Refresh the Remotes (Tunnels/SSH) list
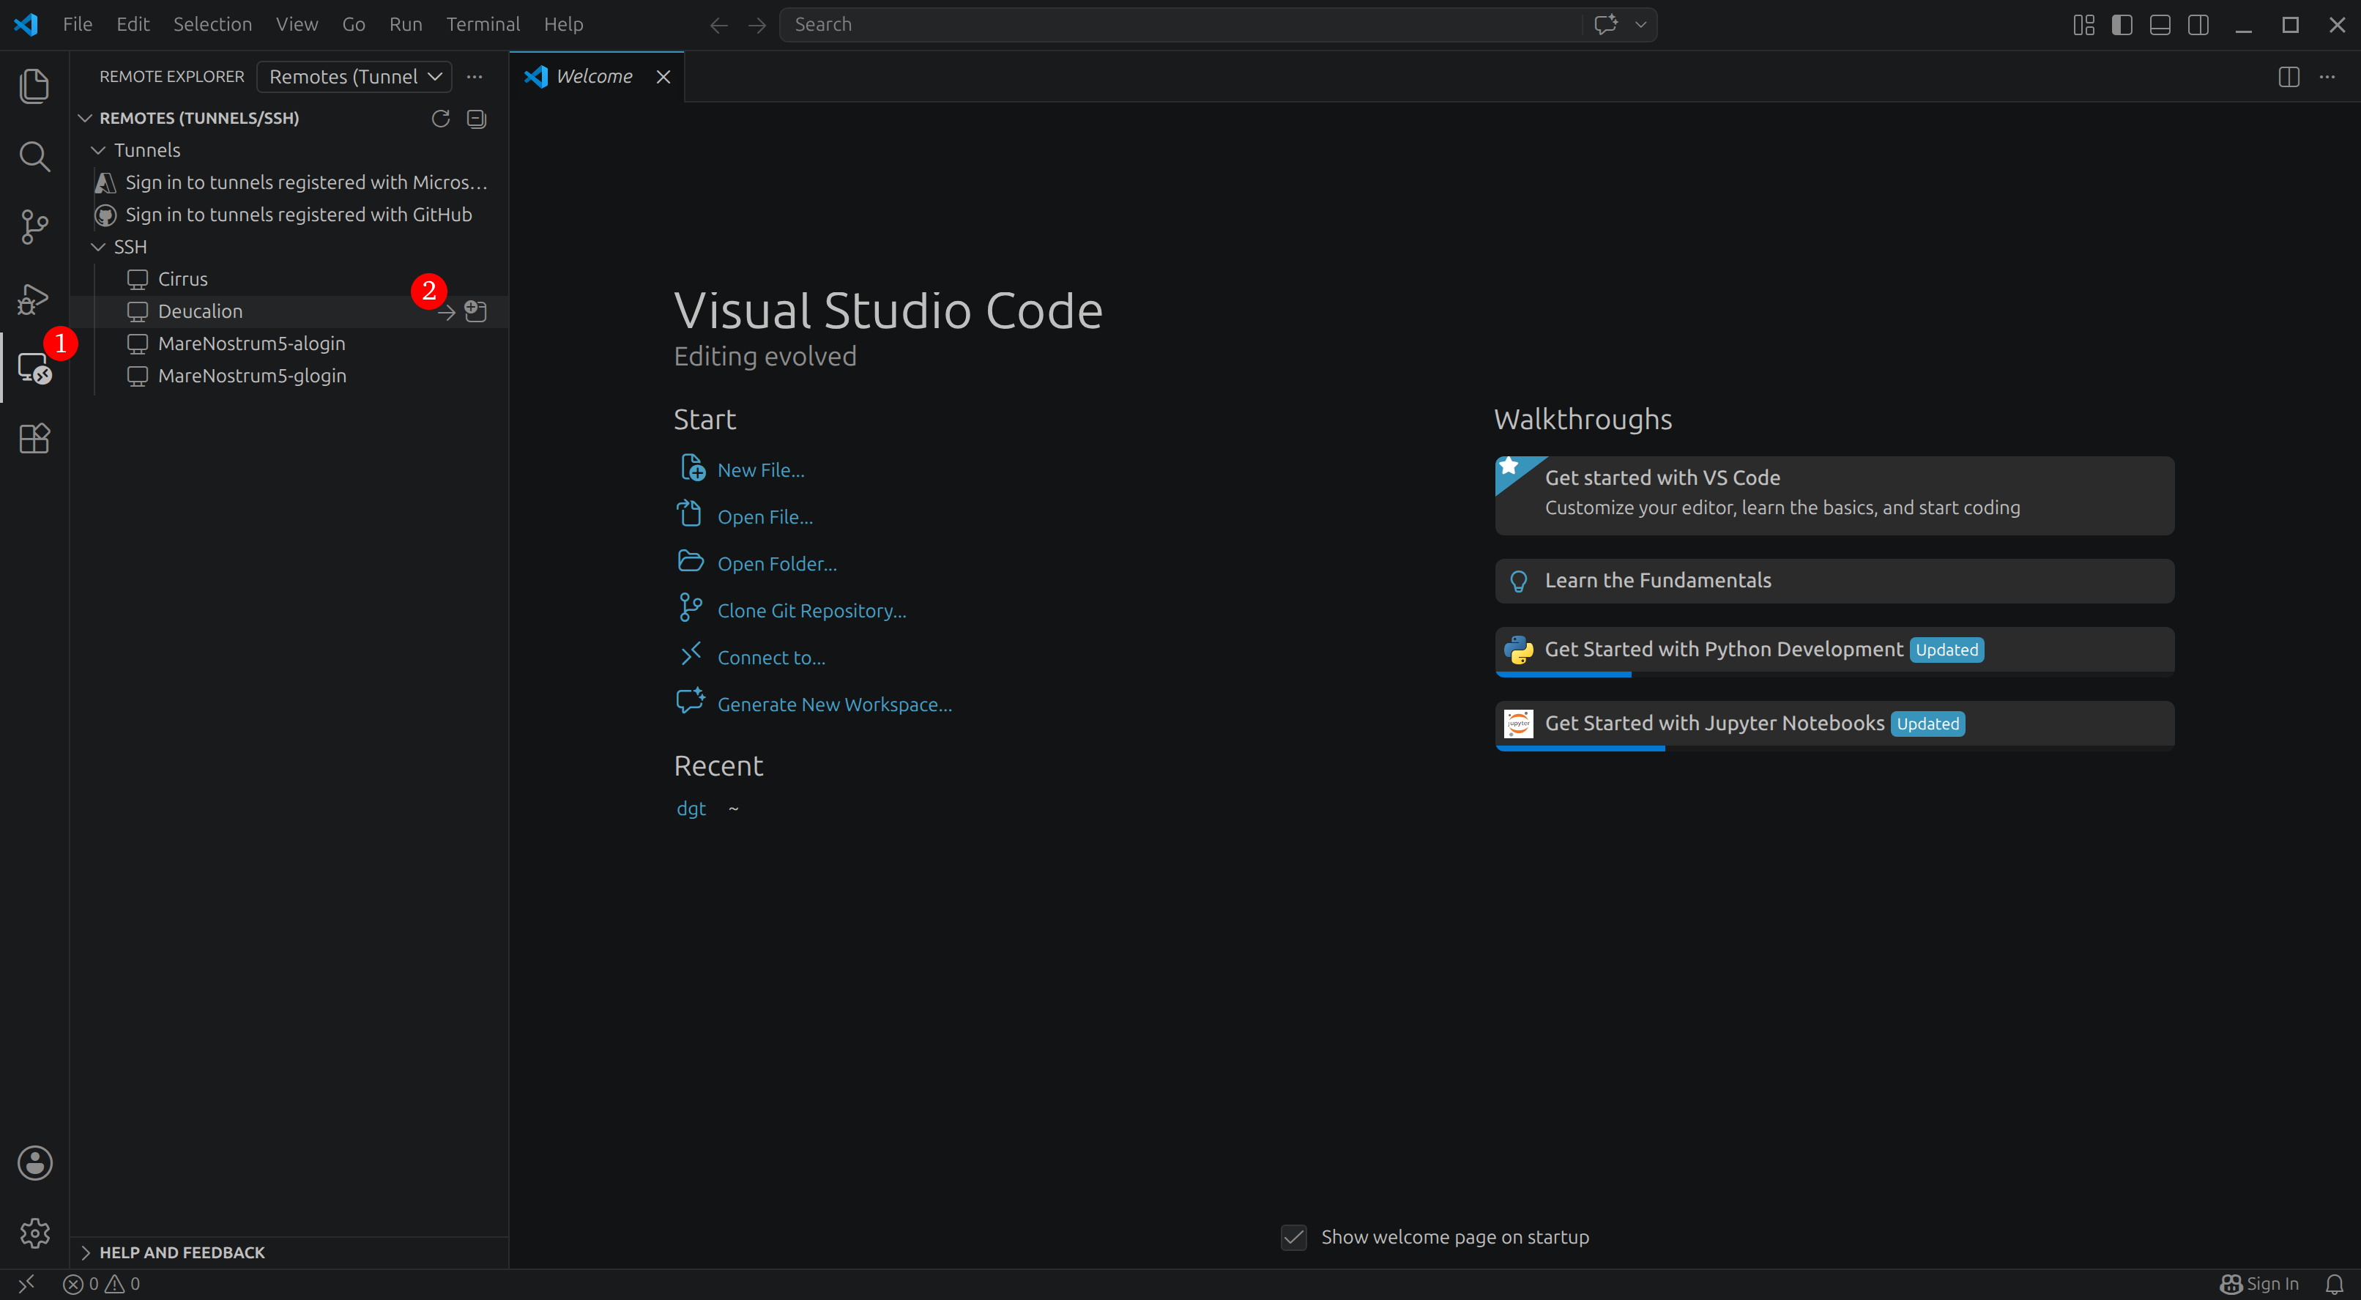 point(441,118)
